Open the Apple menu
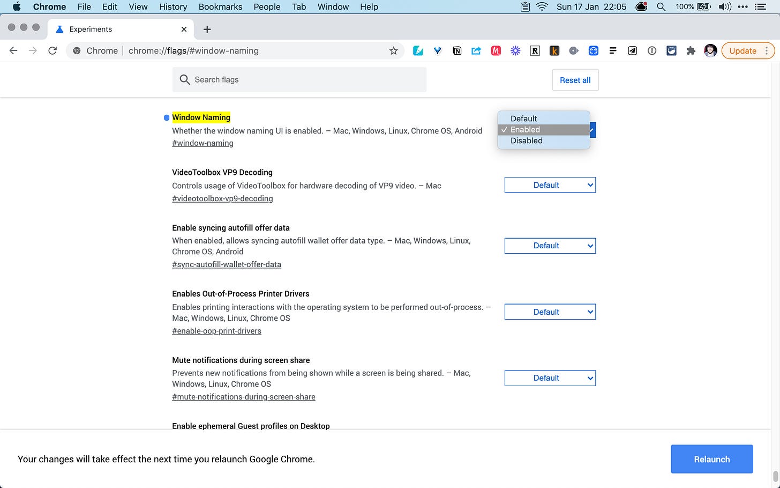780x488 pixels. [x=17, y=6]
